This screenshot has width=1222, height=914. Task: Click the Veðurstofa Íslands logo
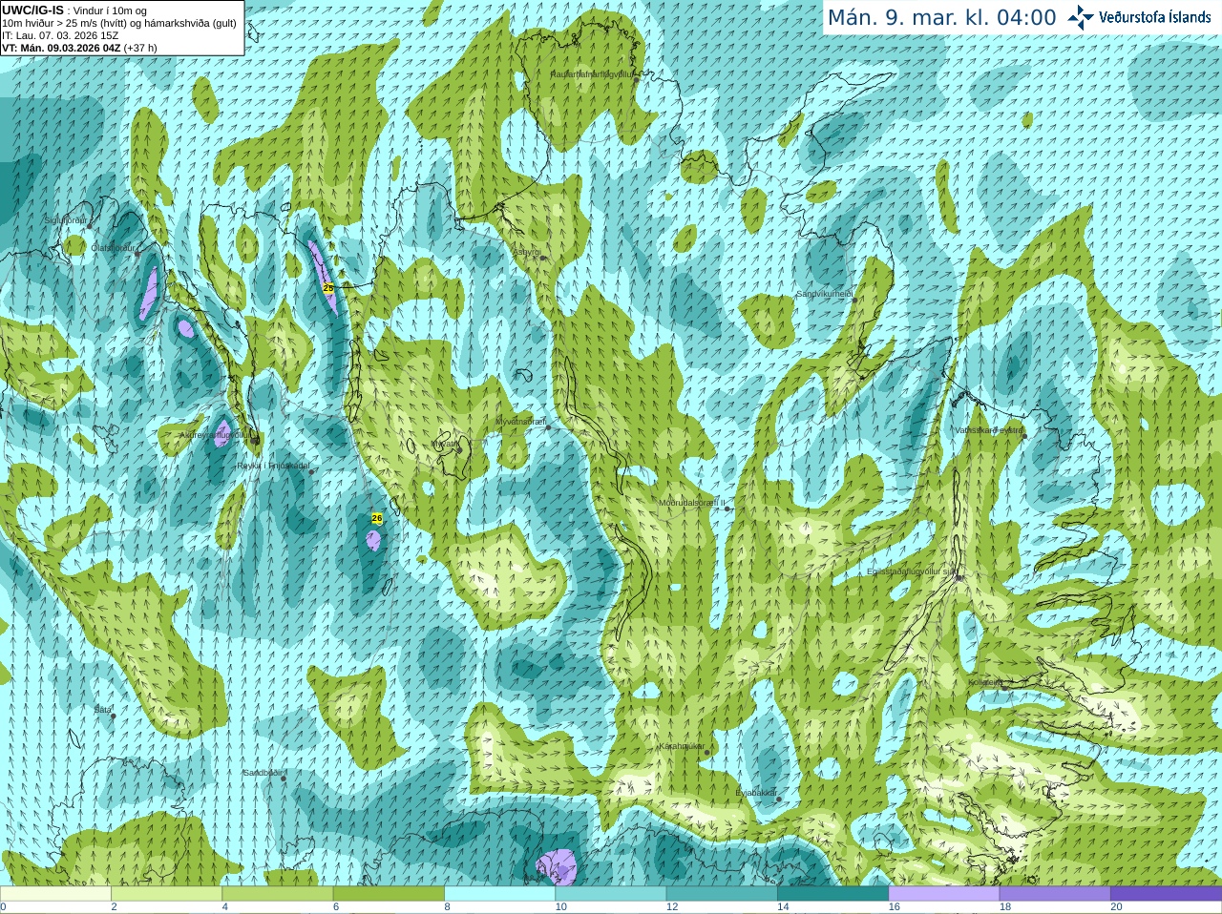point(1140,17)
